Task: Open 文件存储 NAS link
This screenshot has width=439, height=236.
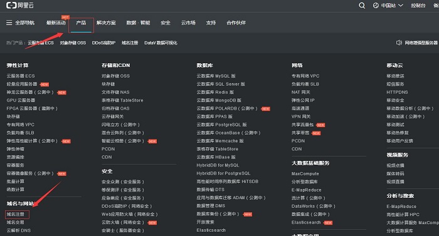Action: pyautogui.click(x=115, y=92)
